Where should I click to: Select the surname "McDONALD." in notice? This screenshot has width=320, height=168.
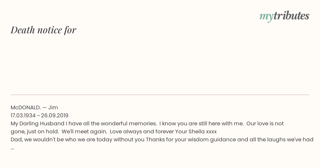coord(26,107)
